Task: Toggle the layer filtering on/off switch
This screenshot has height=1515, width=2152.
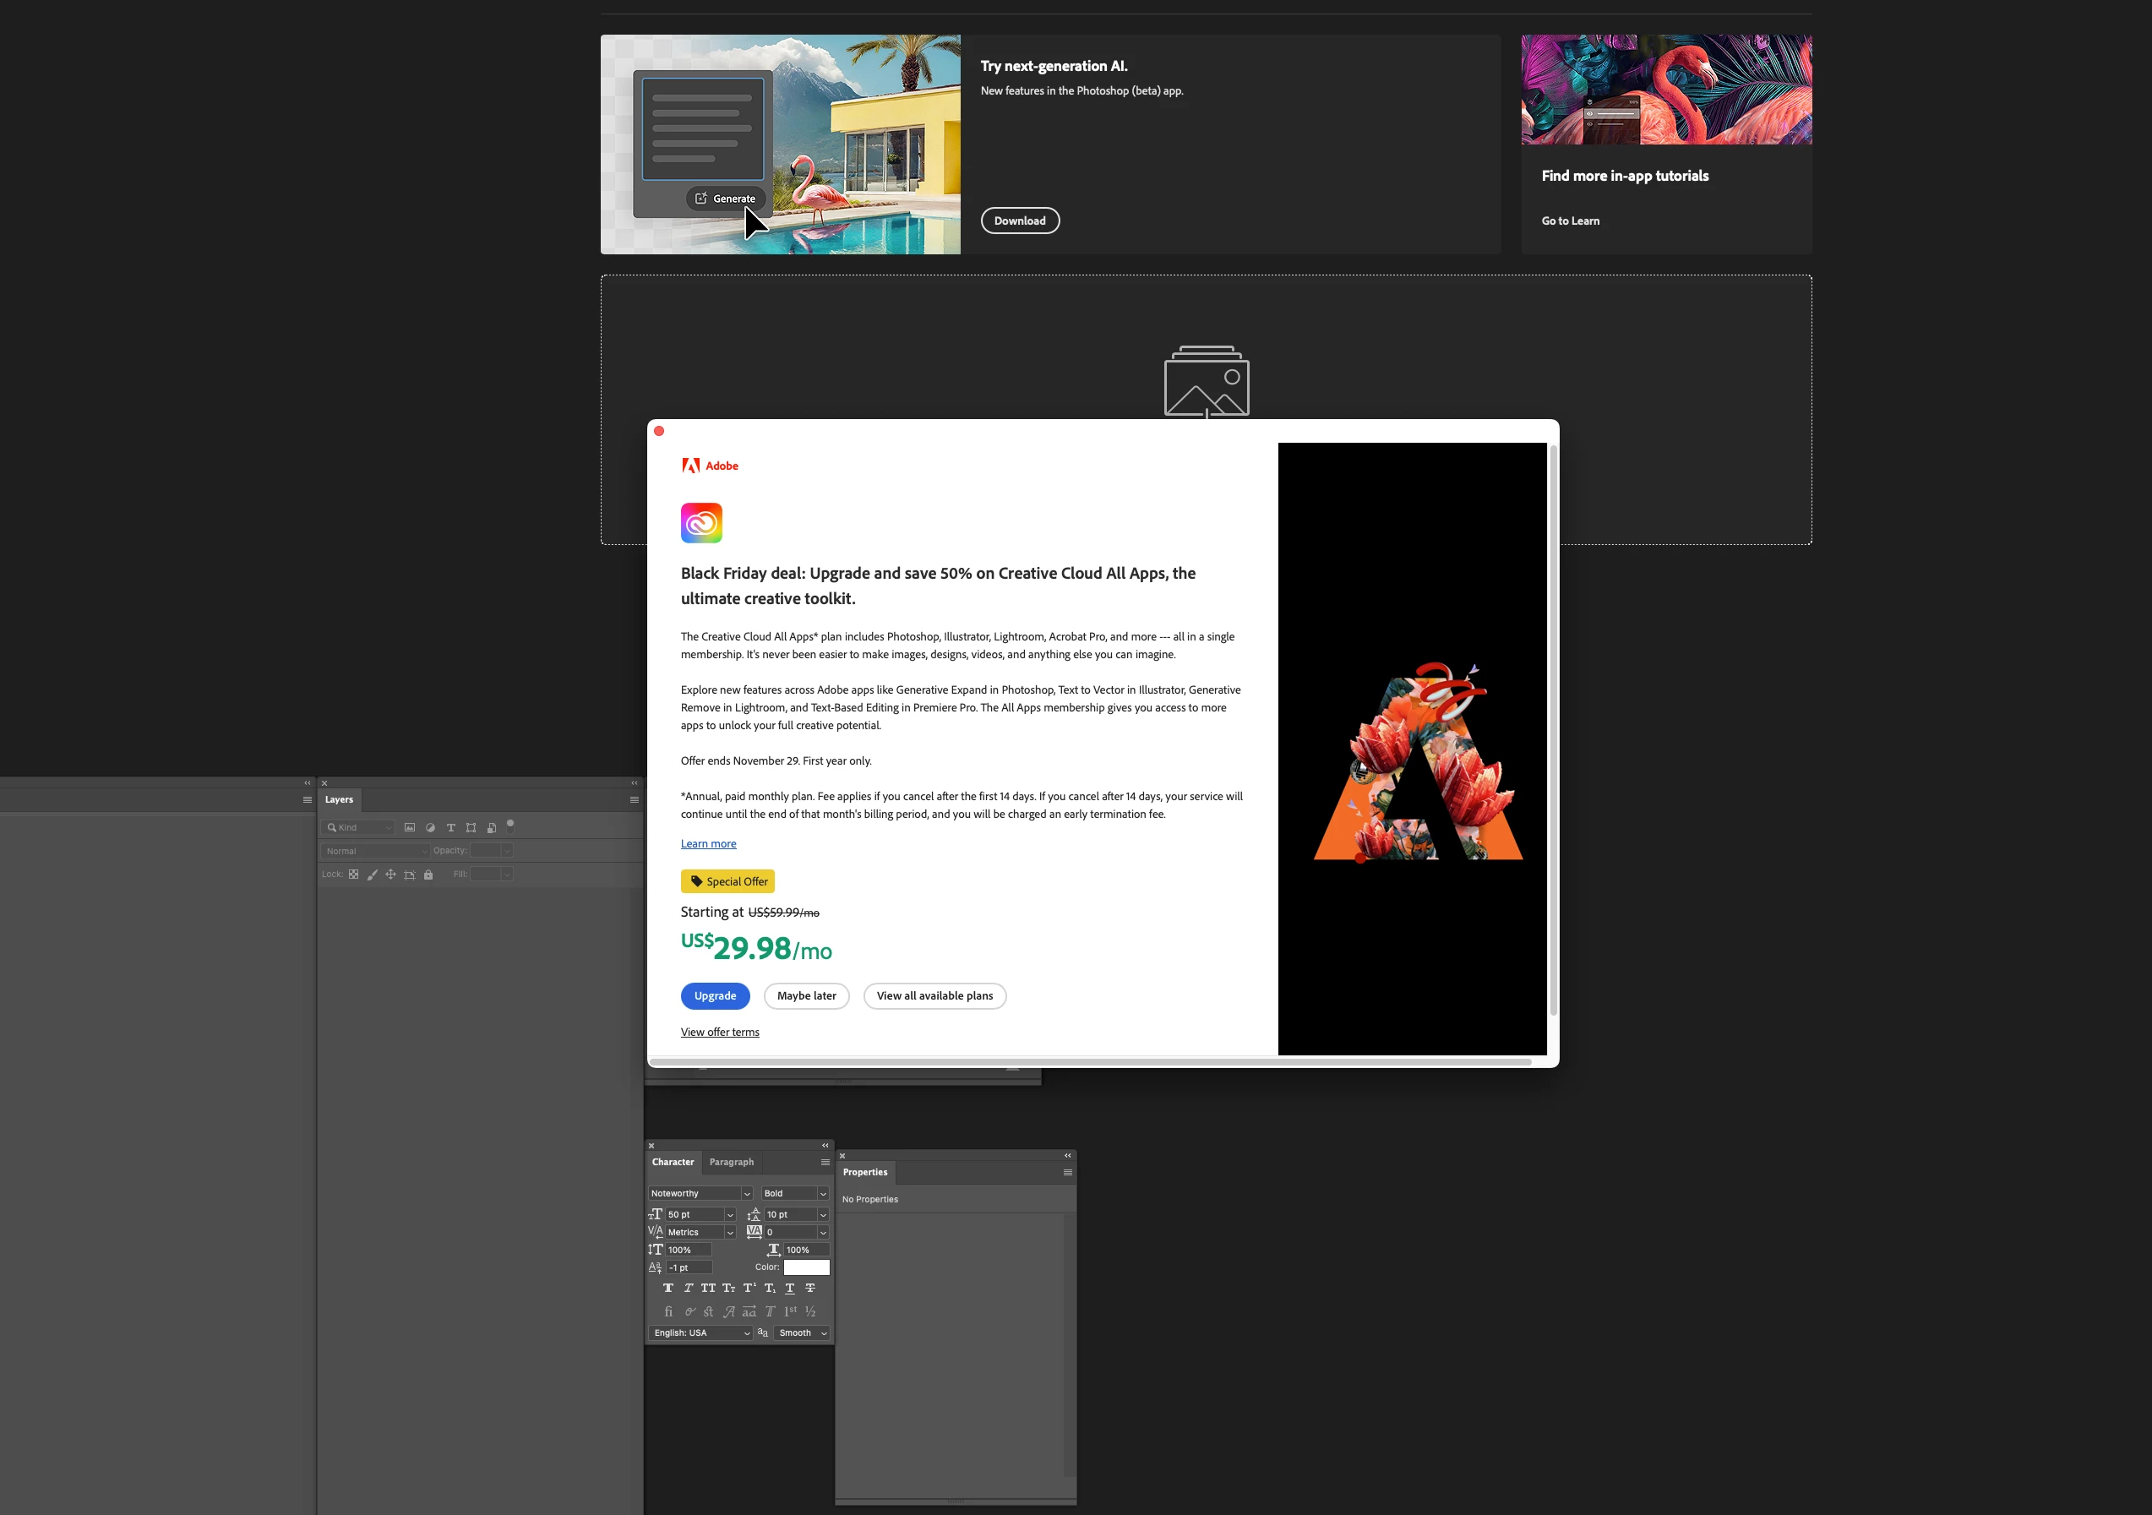Action: click(511, 826)
